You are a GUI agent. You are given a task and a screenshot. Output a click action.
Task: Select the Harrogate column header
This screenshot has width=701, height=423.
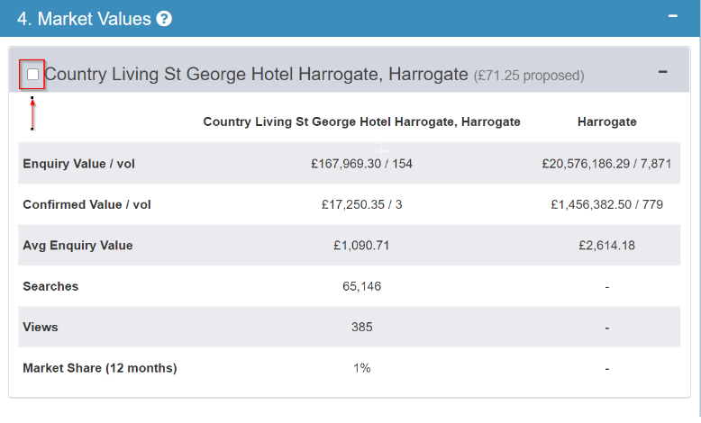[606, 121]
